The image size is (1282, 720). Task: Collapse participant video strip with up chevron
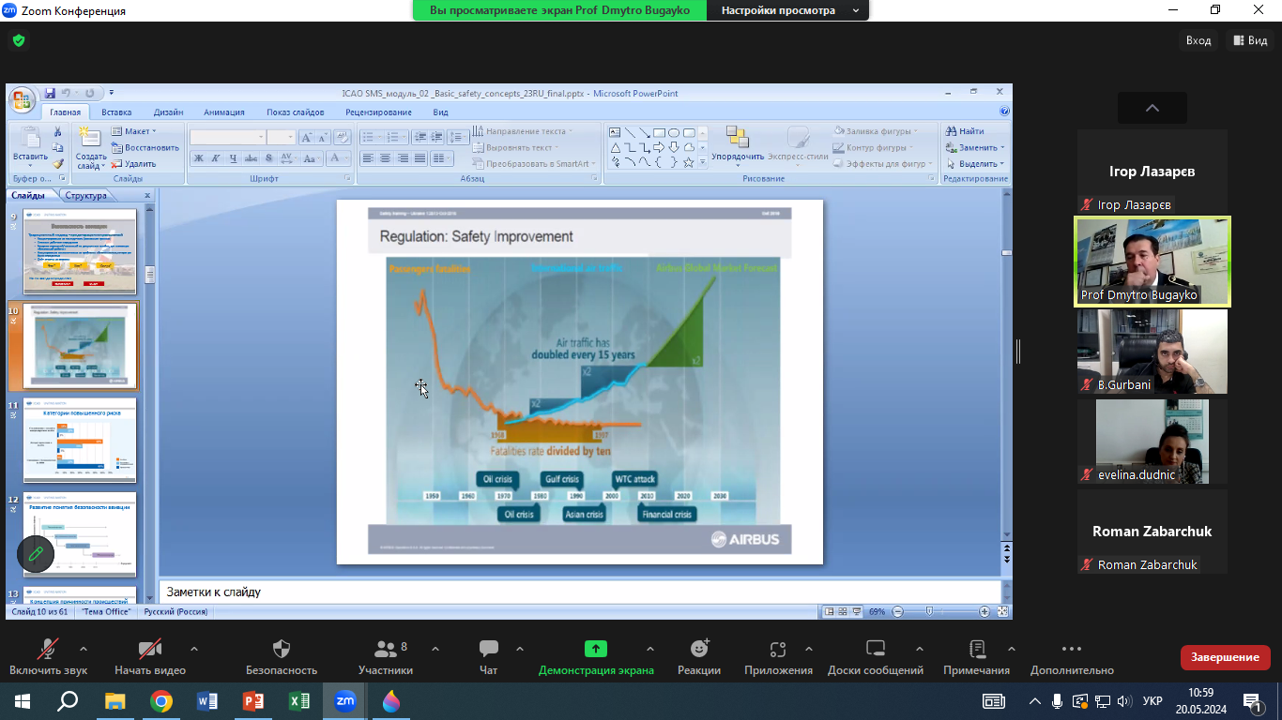(x=1152, y=108)
